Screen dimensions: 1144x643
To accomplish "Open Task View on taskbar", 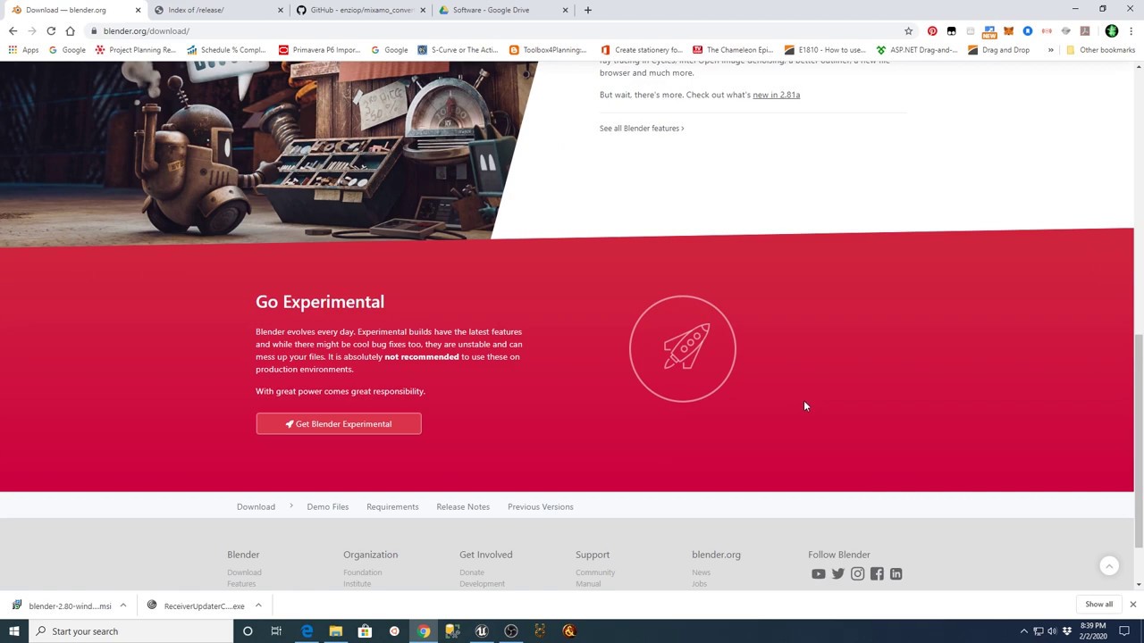I will tap(276, 631).
